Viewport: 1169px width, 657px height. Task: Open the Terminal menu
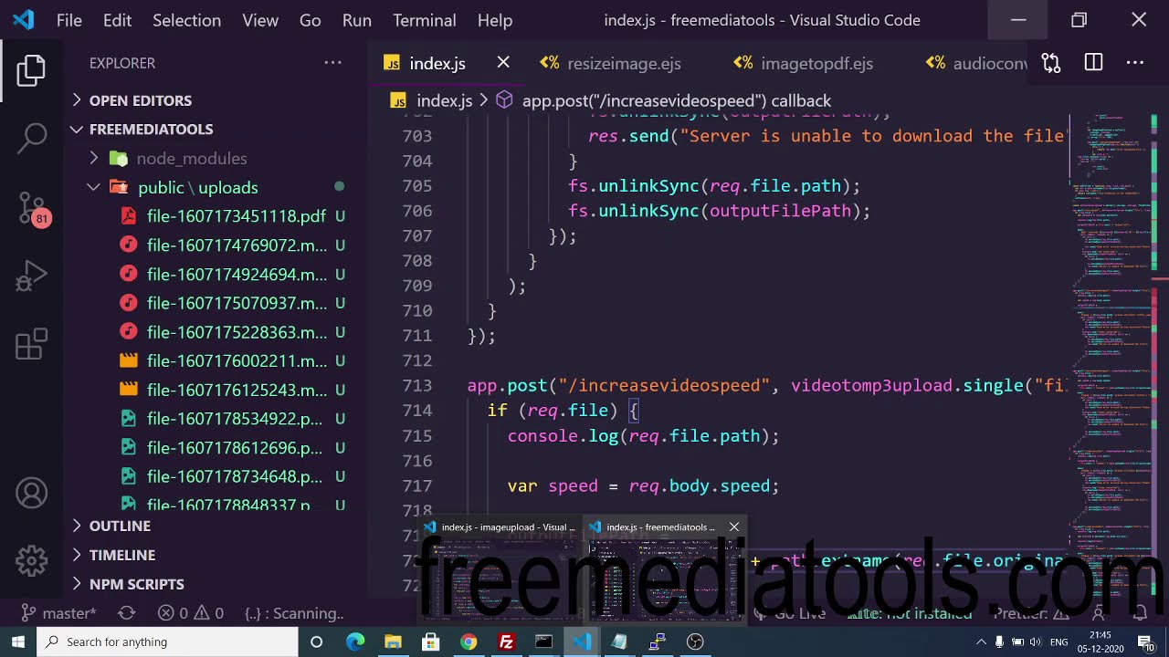[x=424, y=20]
